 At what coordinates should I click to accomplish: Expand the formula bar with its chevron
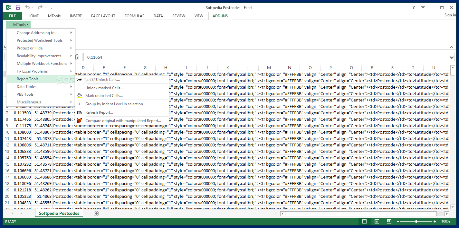[452, 57]
